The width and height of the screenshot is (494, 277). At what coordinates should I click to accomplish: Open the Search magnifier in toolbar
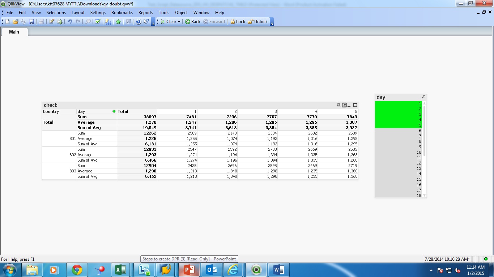click(x=88, y=22)
